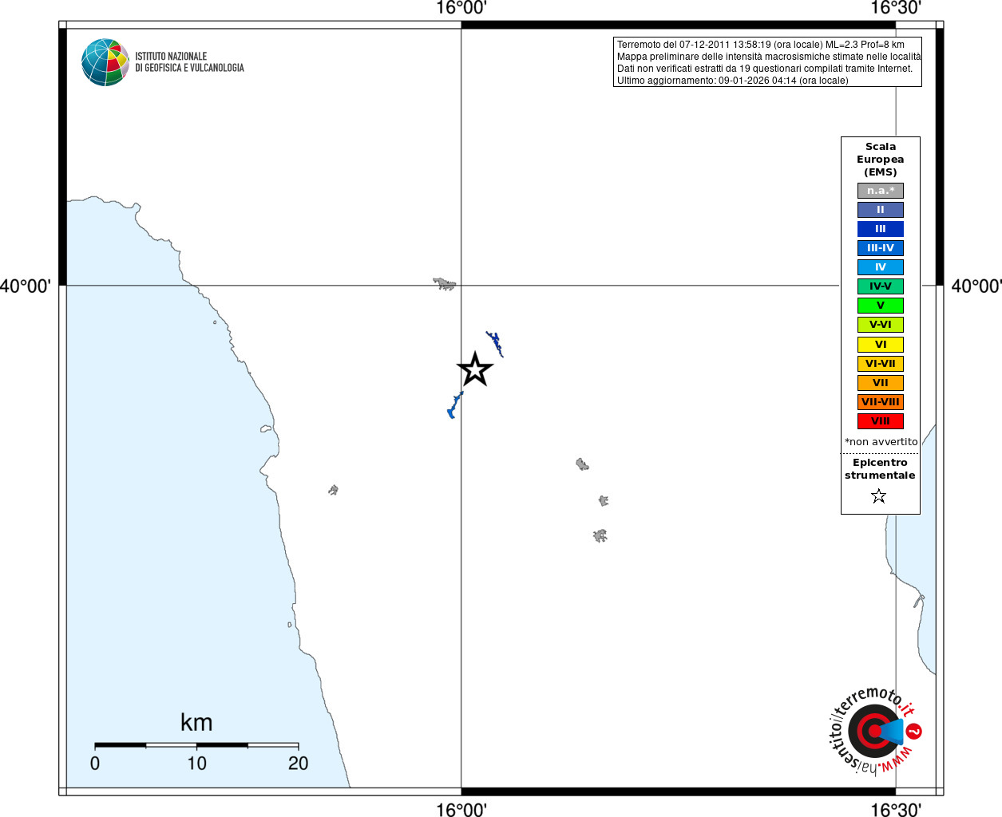1002x817 pixels.
Task: Click right axis label 40°00'
Action: (x=976, y=286)
